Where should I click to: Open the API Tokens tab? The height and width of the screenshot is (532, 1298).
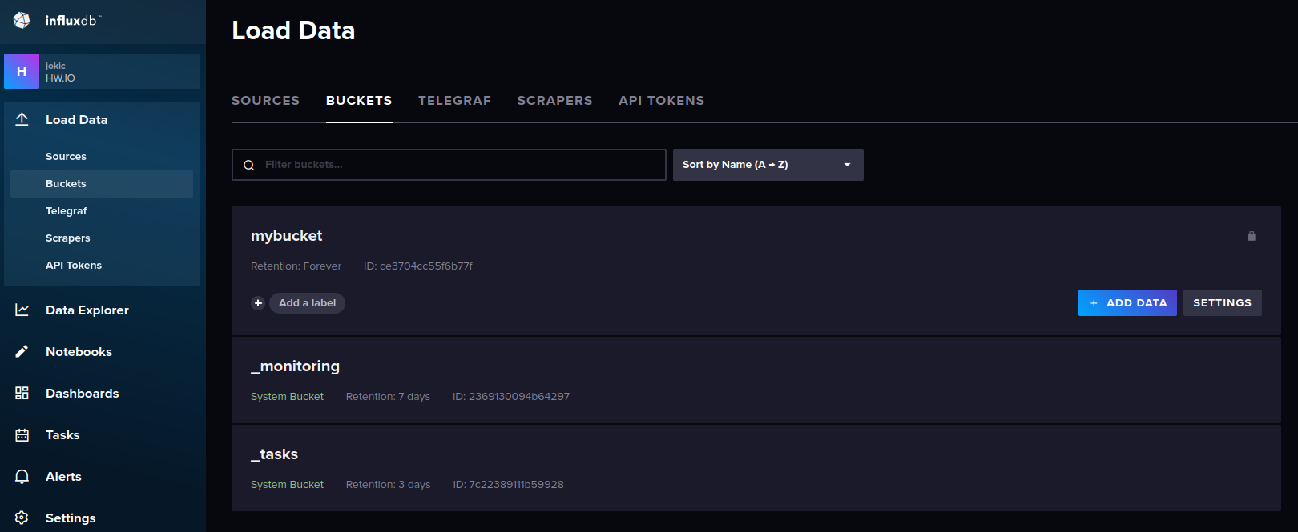point(662,100)
